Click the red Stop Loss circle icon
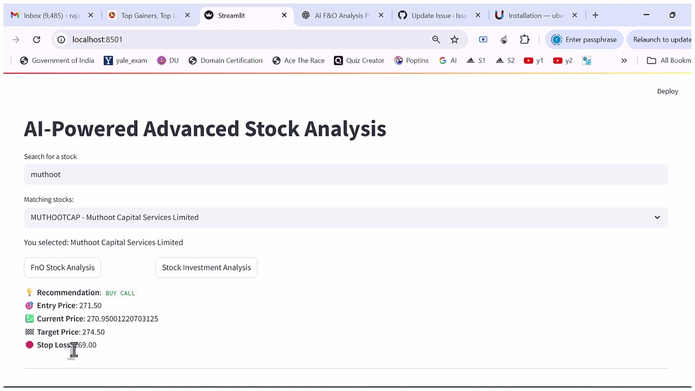The height and width of the screenshot is (391, 695). tap(29, 345)
